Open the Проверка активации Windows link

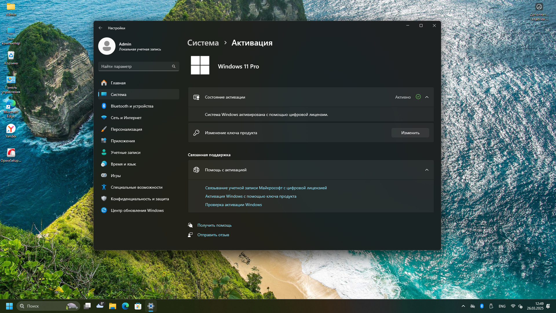click(x=233, y=205)
